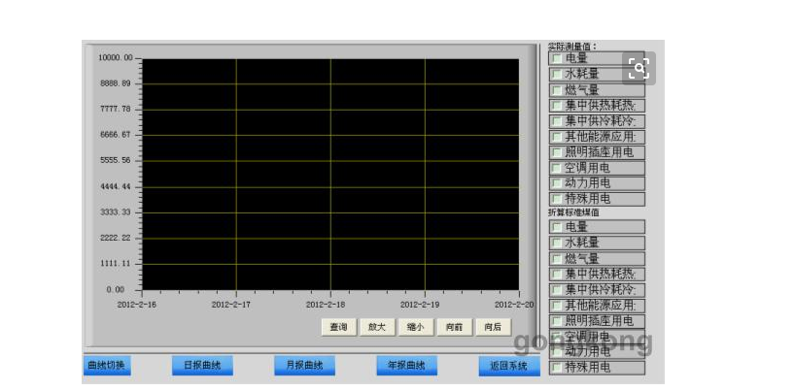Screen dimensions: 795x391
Task: Enable 照明插座用电 under 折算标准煤值
Action: [557, 320]
